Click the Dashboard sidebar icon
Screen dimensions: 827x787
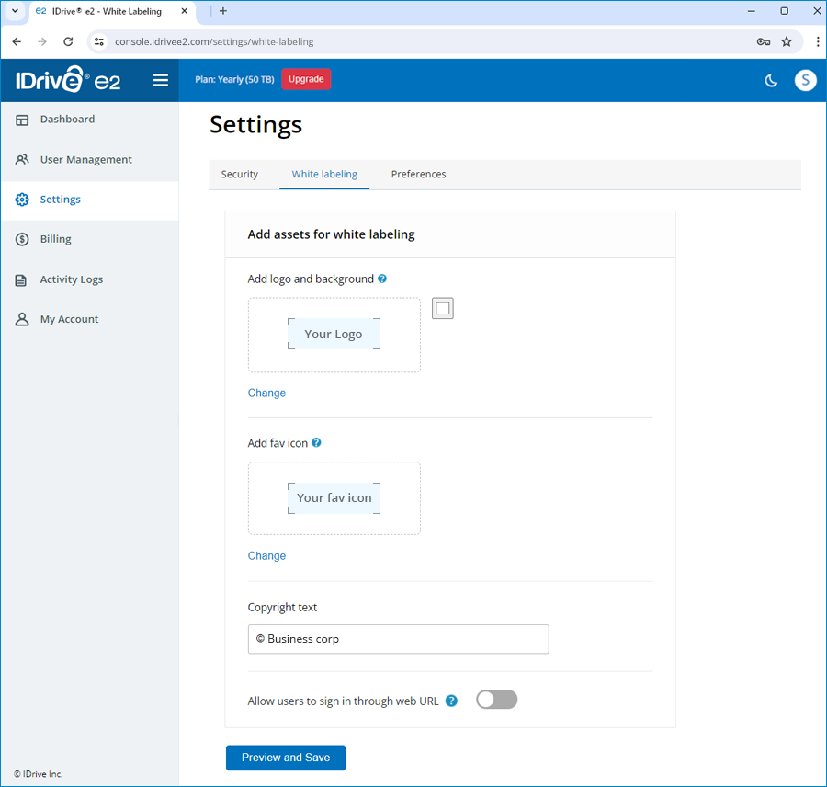tap(22, 120)
